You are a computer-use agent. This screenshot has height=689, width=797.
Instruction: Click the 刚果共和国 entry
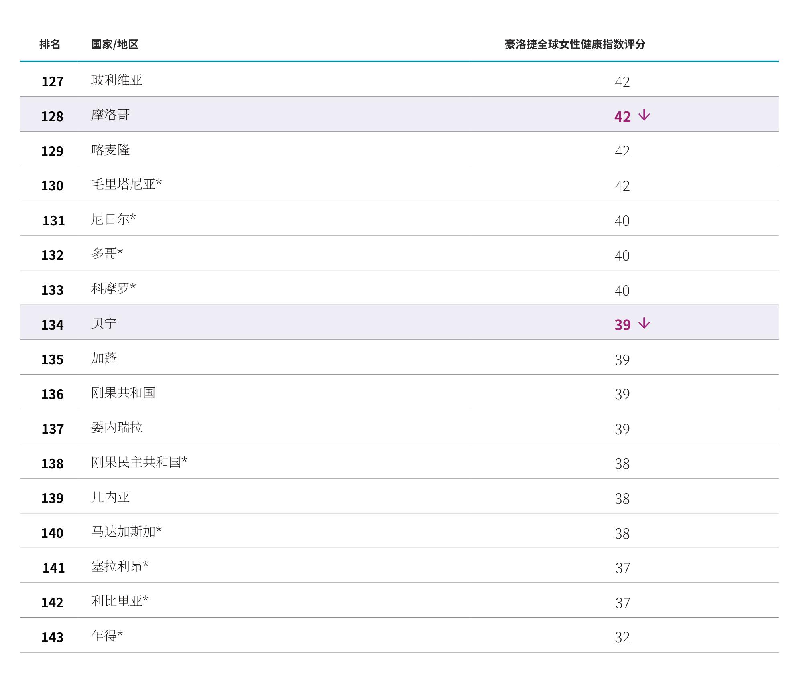click(123, 393)
